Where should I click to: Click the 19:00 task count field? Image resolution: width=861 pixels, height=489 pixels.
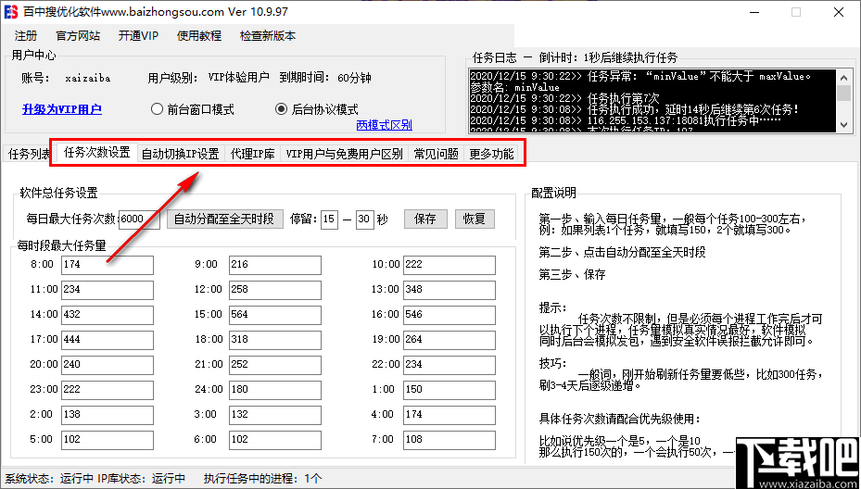449,340
